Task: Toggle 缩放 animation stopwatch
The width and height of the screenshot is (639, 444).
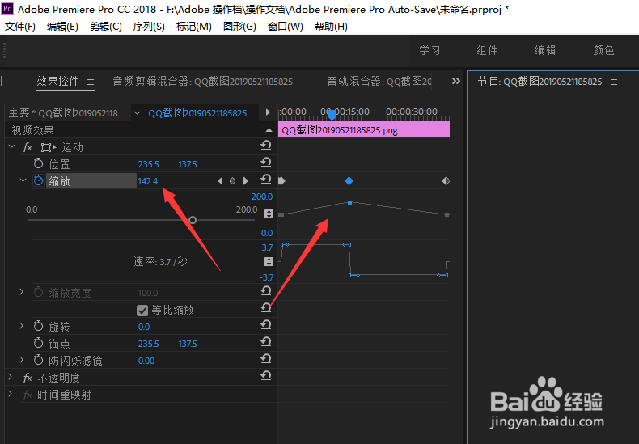Action: pos(38,180)
